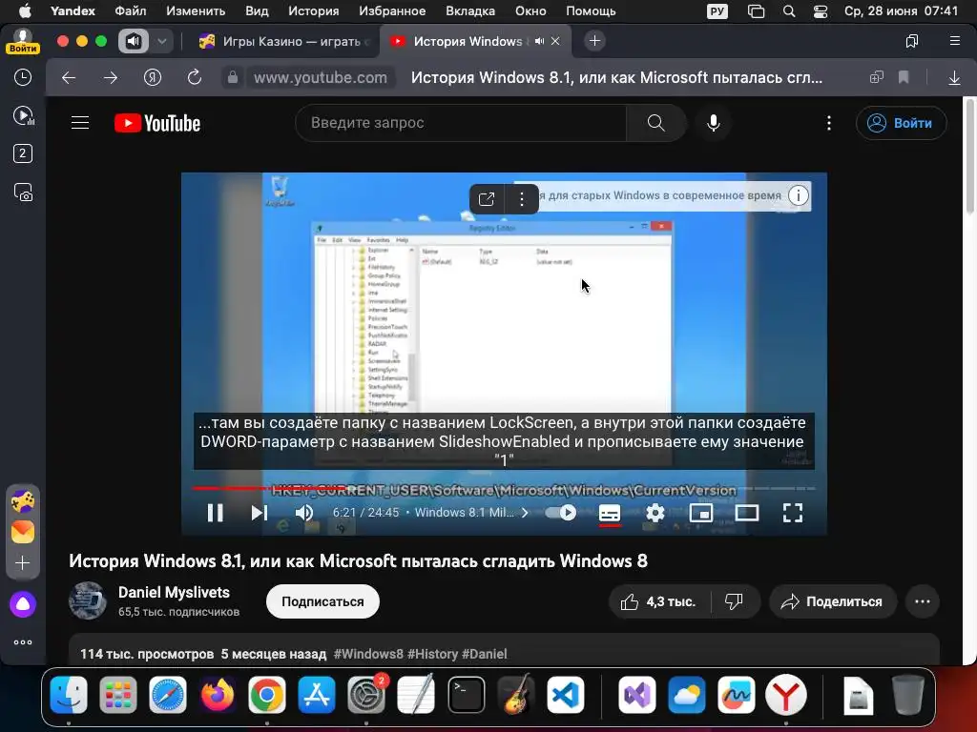Open Daniel Myslivets channel link

tap(174, 593)
